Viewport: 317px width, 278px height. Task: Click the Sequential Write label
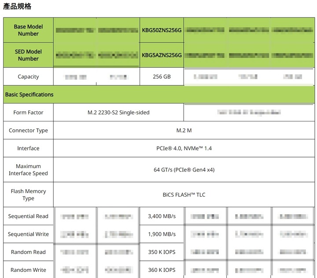[x=28, y=234]
